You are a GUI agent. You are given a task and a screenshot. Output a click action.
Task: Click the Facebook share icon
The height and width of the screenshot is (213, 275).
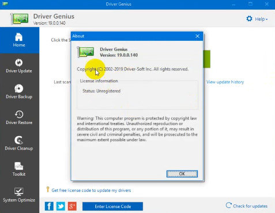(x=49, y=206)
